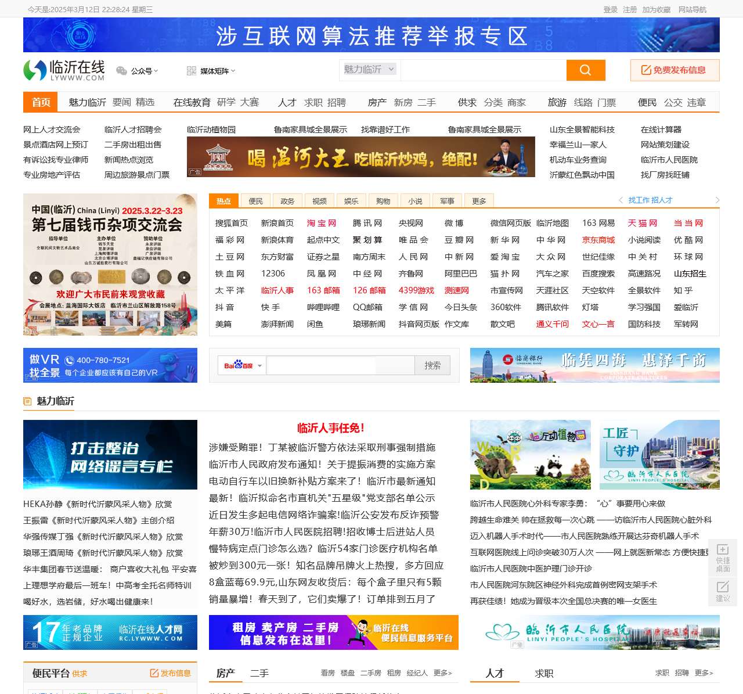Open the 天猫网 link

coord(643,223)
